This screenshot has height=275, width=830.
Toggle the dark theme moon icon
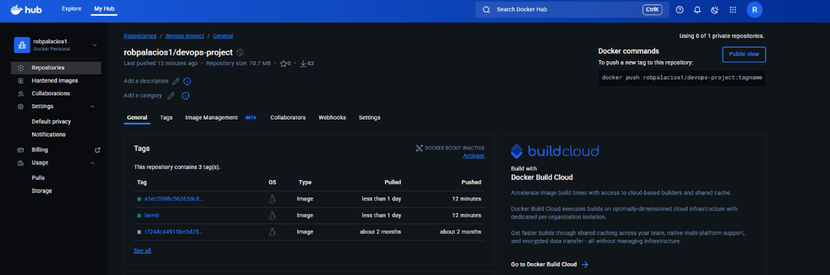[x=715, y=10]
